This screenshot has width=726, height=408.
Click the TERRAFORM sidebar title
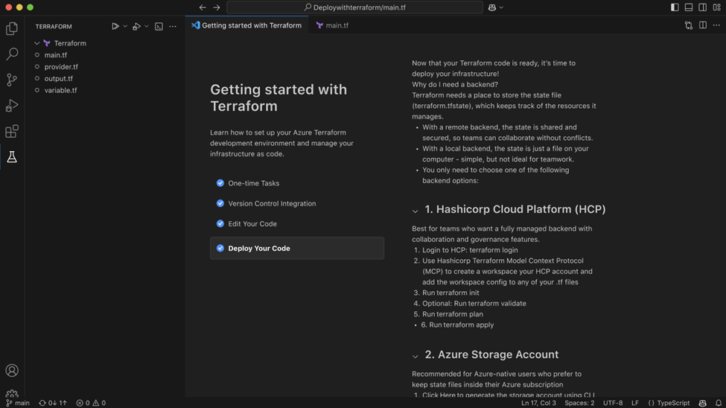click(x=54, y=26)
